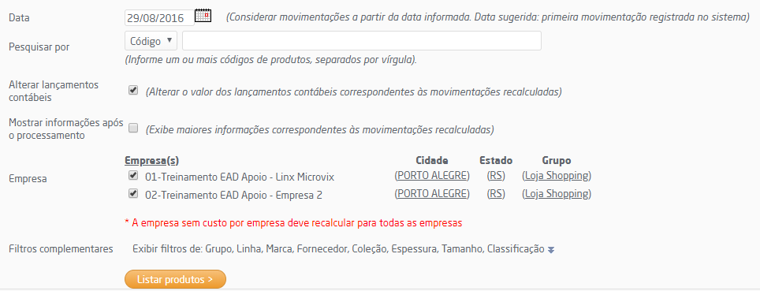Viewport: 760px width, 291px height.
Task: Click RS state link for company 02
Action: click(x=496, y=194)
